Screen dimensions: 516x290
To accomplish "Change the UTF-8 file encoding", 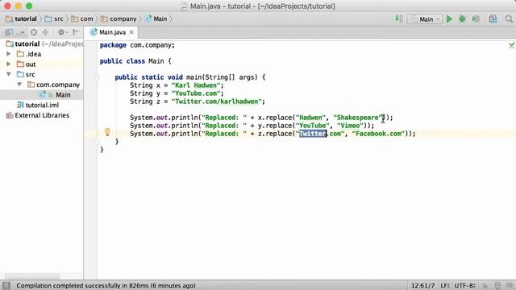I will tap(465, 286).
